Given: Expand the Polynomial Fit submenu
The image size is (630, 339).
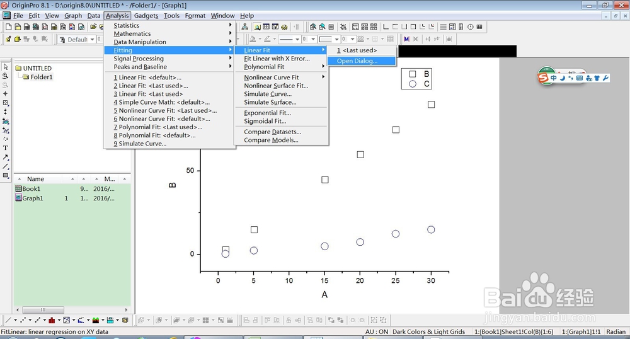Looking at the screenshot, I should click(x=281, y=67).
